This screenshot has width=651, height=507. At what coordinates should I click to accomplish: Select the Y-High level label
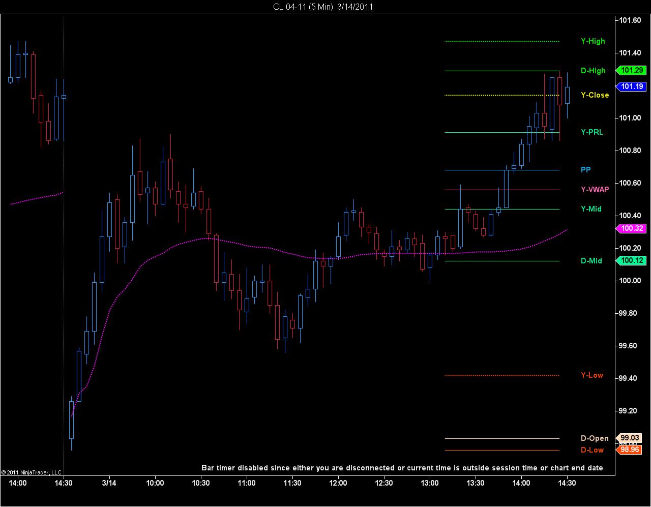pyautogui.click(x=593, y=41)
